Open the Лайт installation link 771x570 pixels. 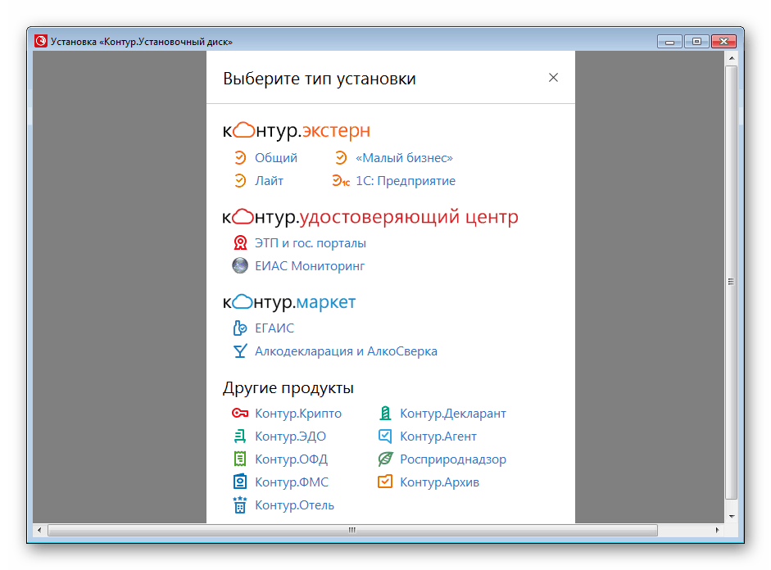269,181
